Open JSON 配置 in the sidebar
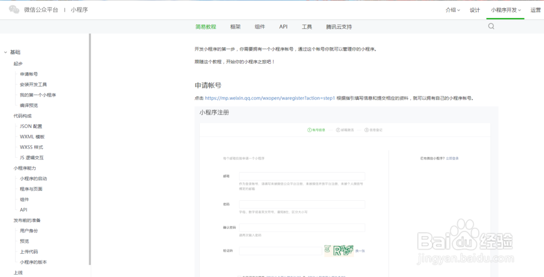Screen dimensions: 544x277 (31, 126)
